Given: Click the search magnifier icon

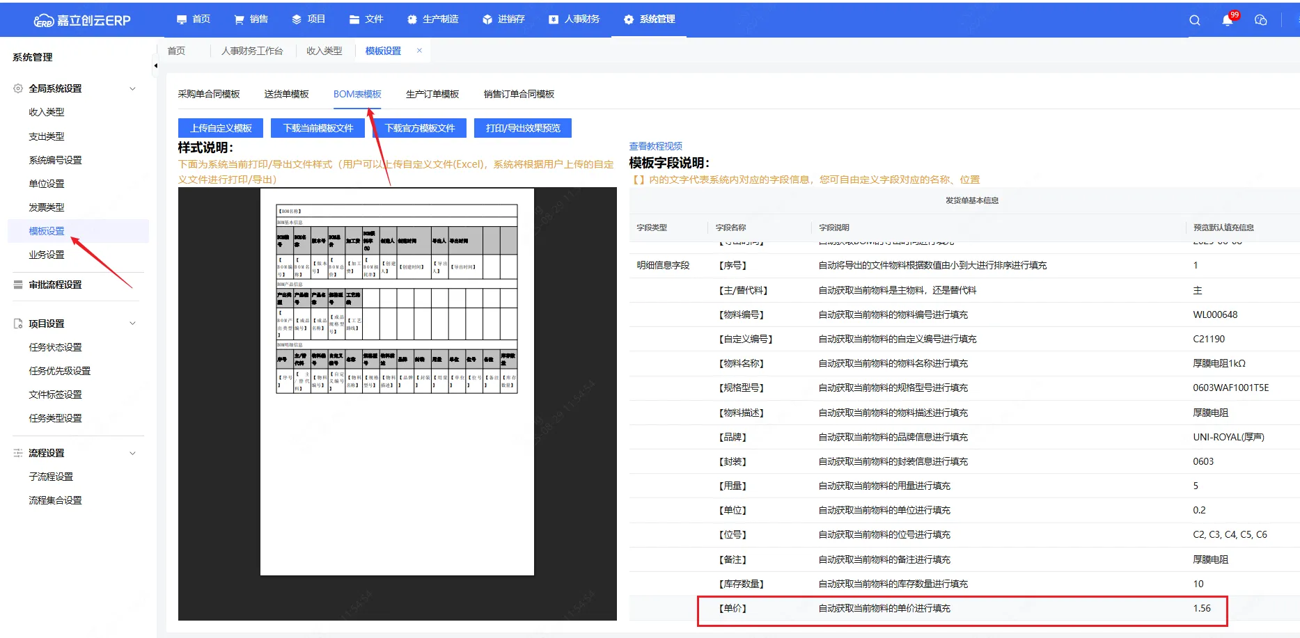Looking at the screenshot, I should pyautogui.click(x=1194, y=20).
